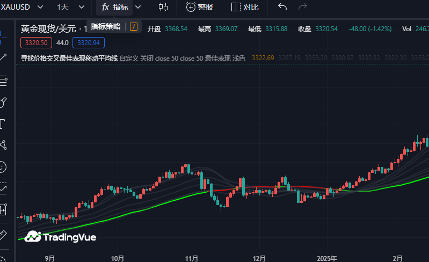Click the orange strategy icon in tooltip
The image size is (429, 262).
tap(134, 27)
